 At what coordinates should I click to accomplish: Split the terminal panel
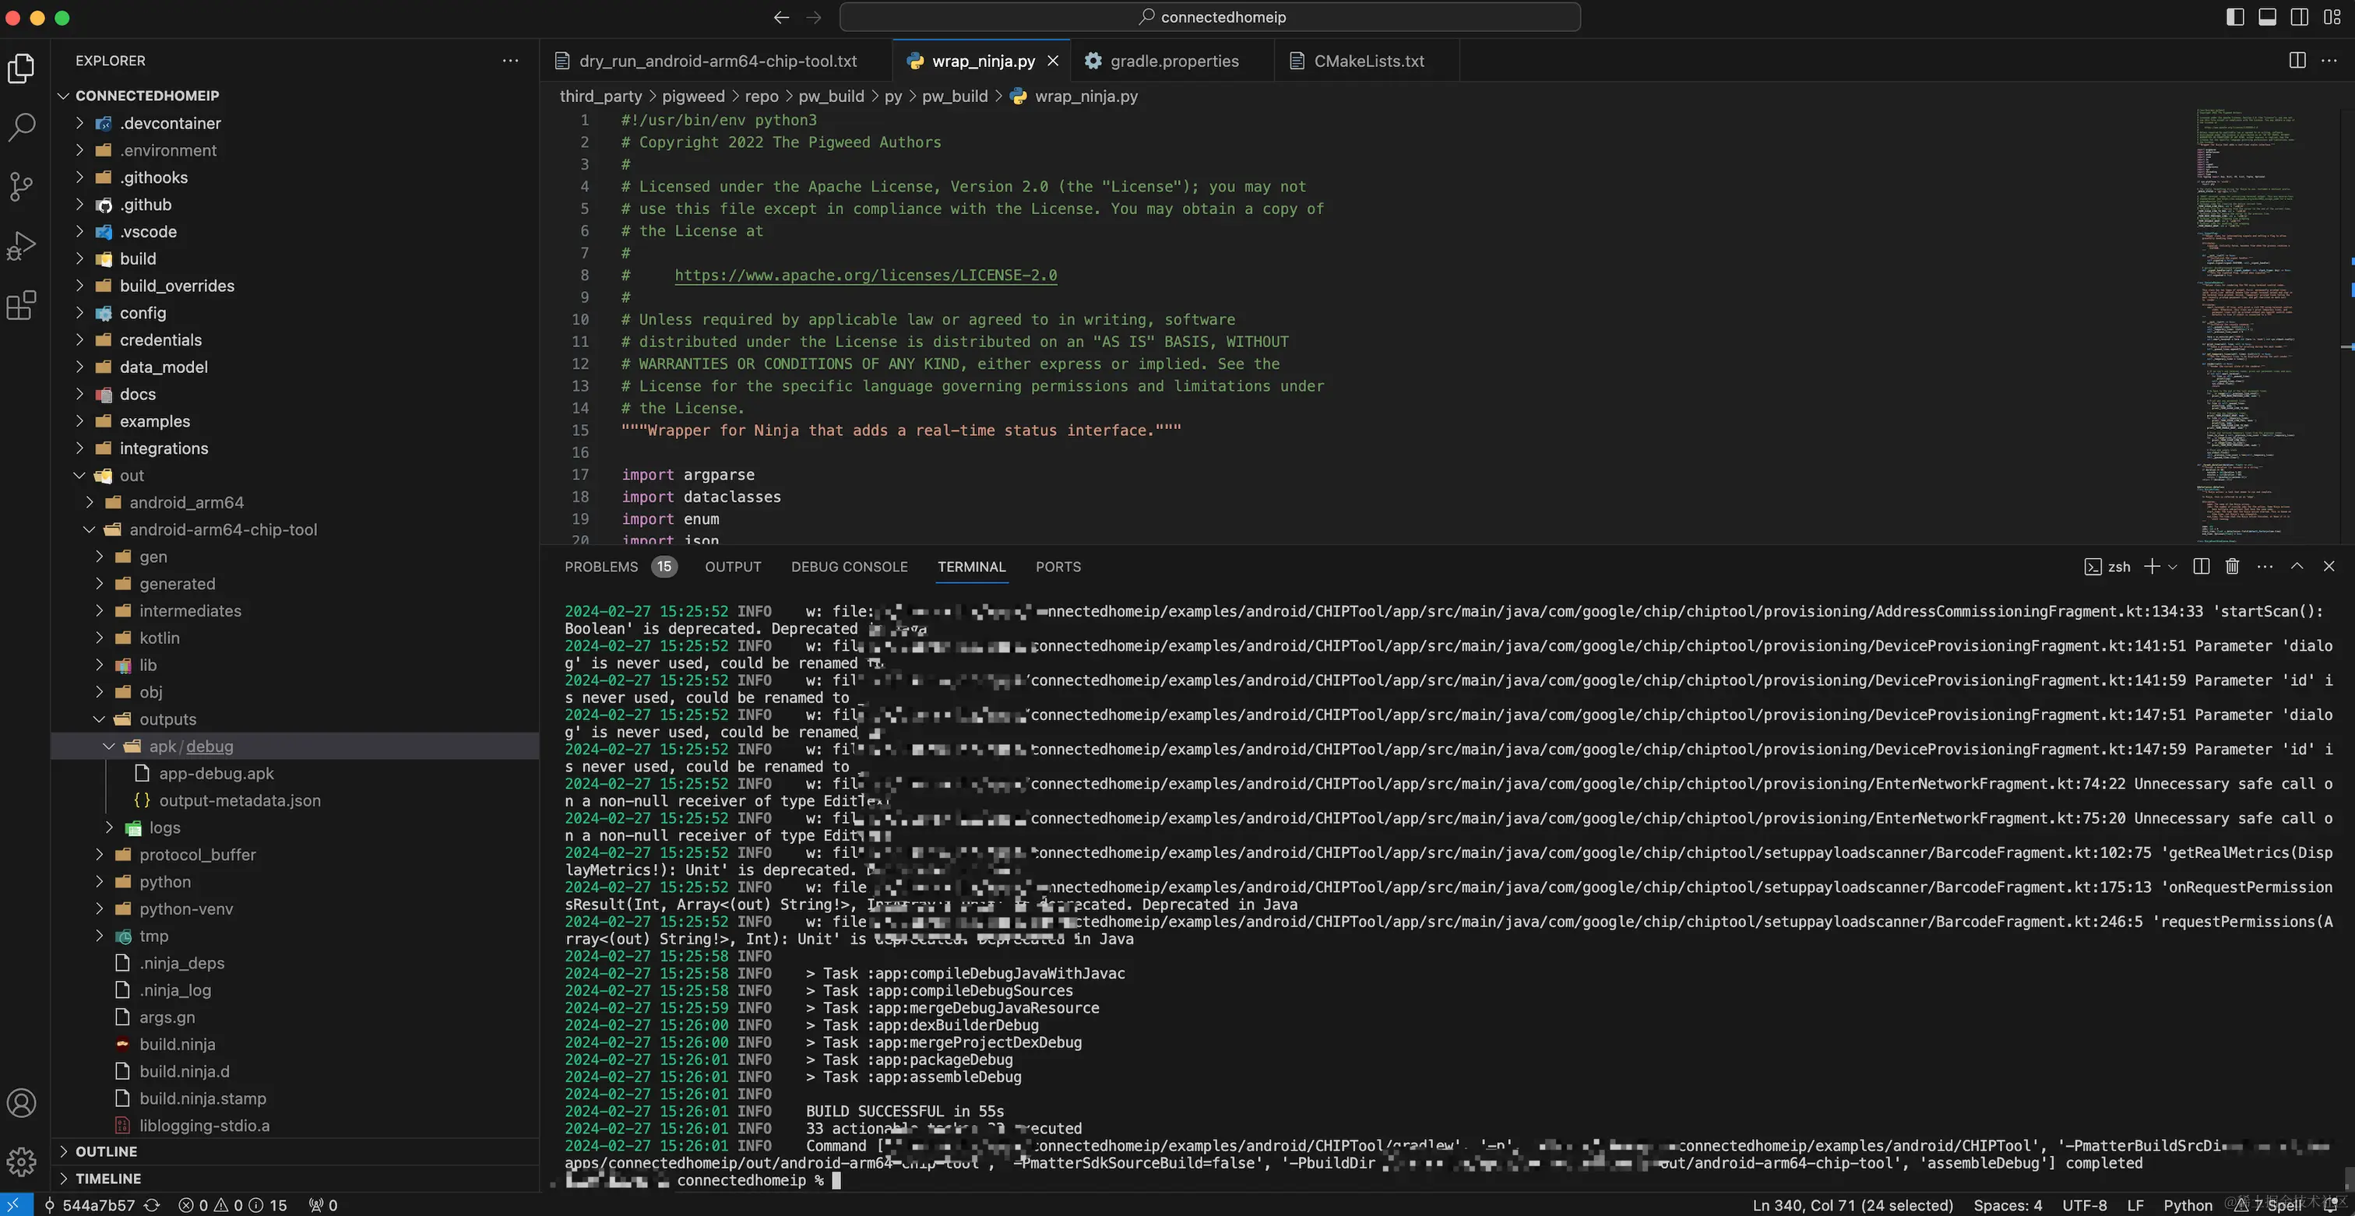2202,567
